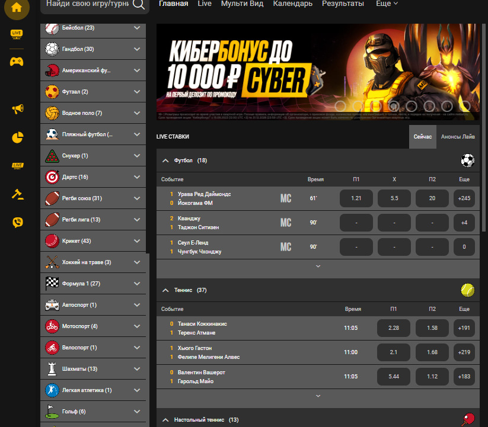Open the Календарь menu item
This screenshot has height=427, width=488.
292,4
